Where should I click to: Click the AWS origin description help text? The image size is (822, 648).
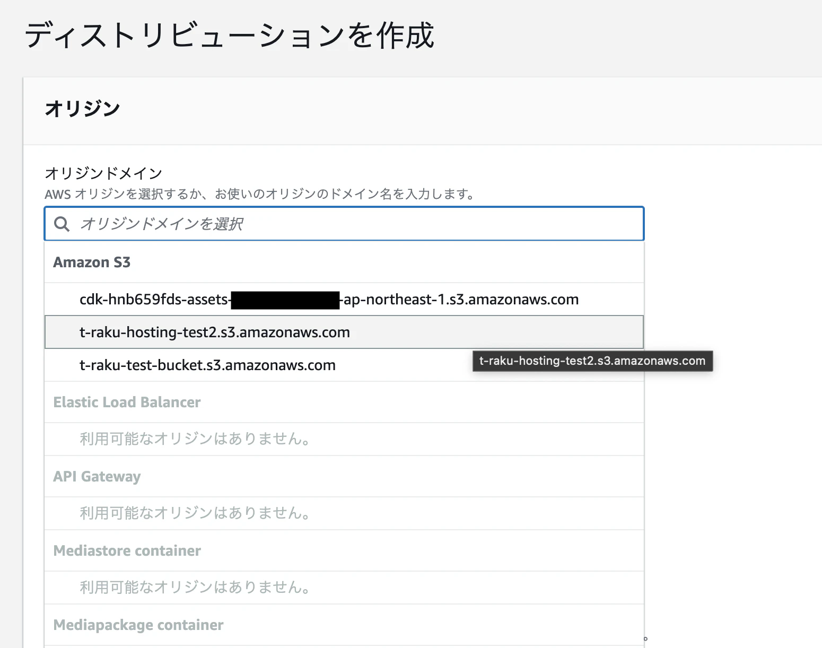pos(260,194)
